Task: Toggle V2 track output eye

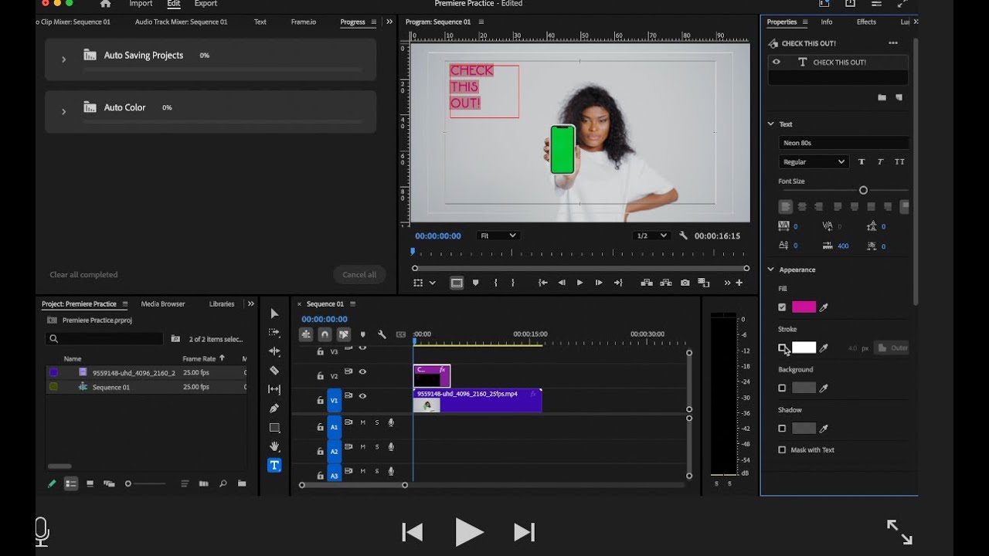Action: [x=362, y=372]
